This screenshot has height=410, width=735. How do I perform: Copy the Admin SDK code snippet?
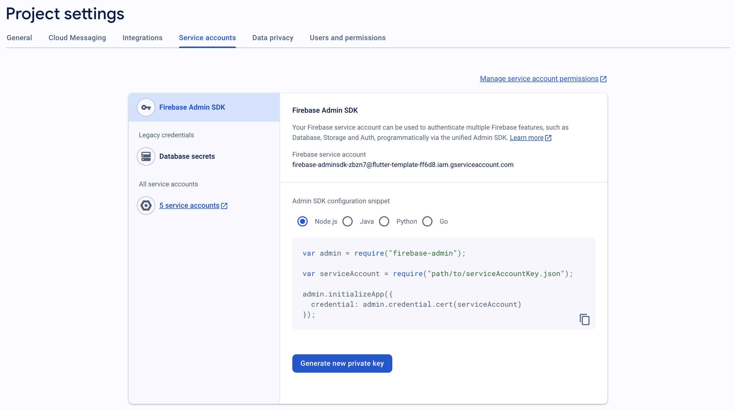[x=584, y=319]
